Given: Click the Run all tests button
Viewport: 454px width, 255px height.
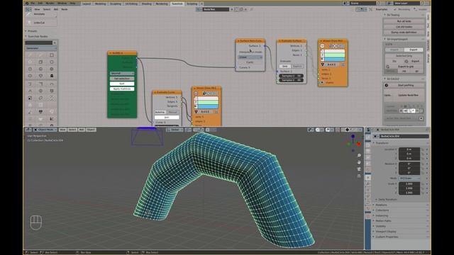Looking at the screenshot, I should (404, 21).
